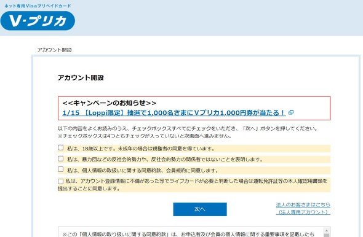
Task: Click the bold アカウント開設 heading
Action: tap(81, 77)
